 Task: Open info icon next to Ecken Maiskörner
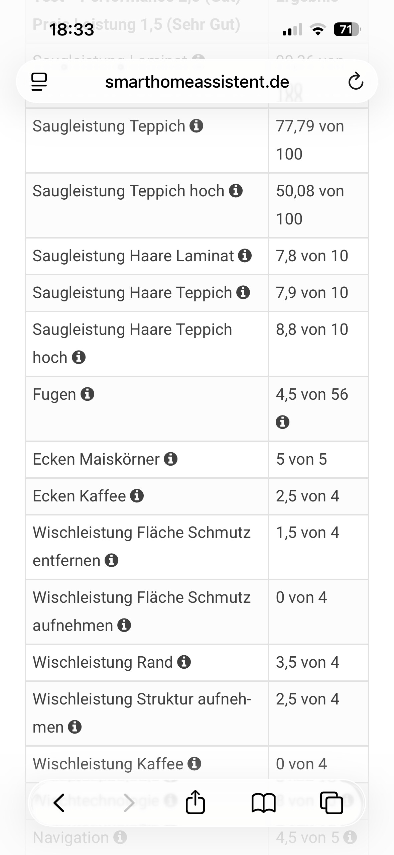coord(171,459)
